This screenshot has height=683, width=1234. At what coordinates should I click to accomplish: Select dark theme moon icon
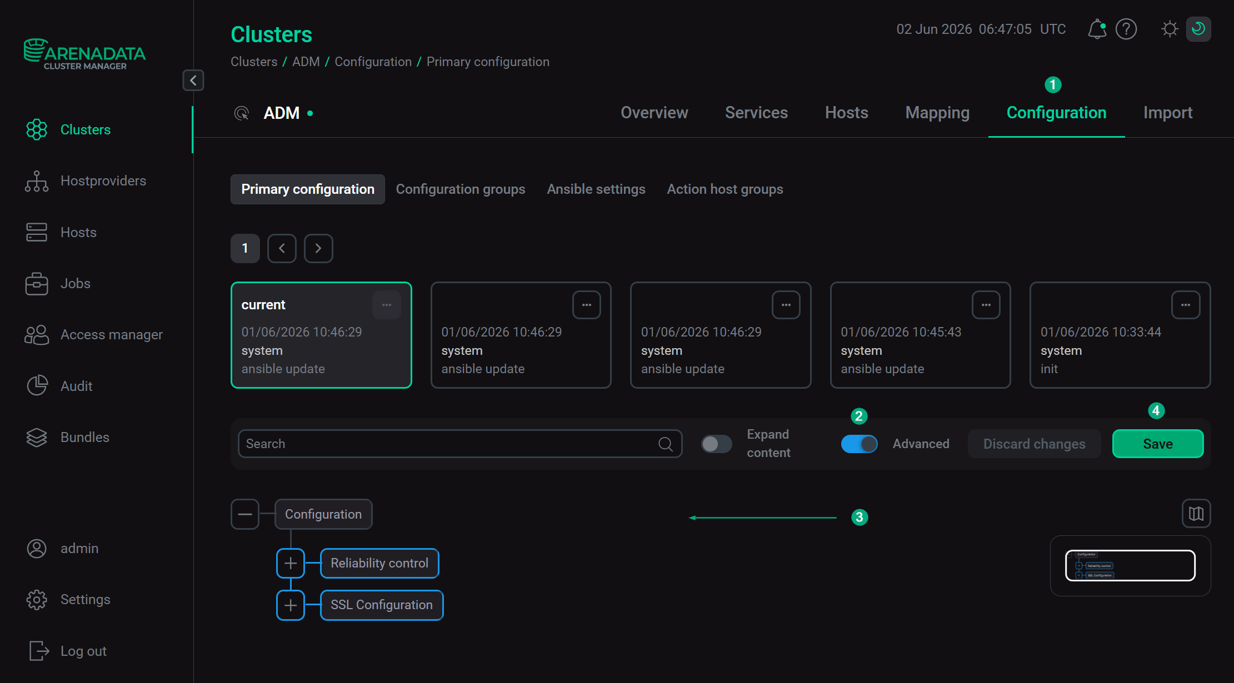1198,29
